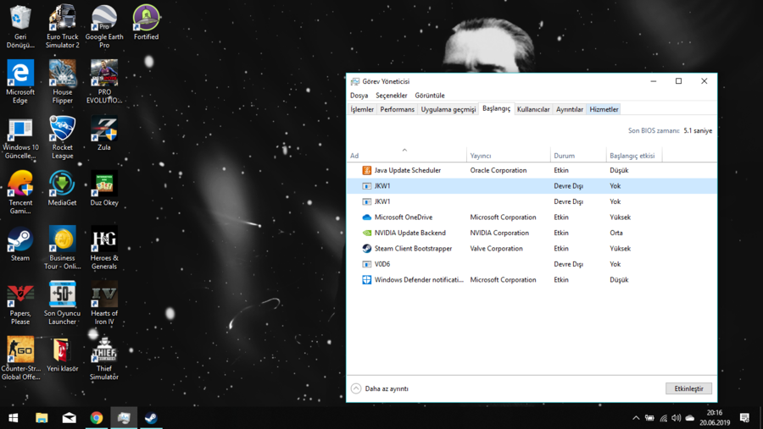Image resolution: width=763 pixels, height=429 pixels.
Task: Click Steam icon on the taskbar
Action: click(x=151, y=418)
